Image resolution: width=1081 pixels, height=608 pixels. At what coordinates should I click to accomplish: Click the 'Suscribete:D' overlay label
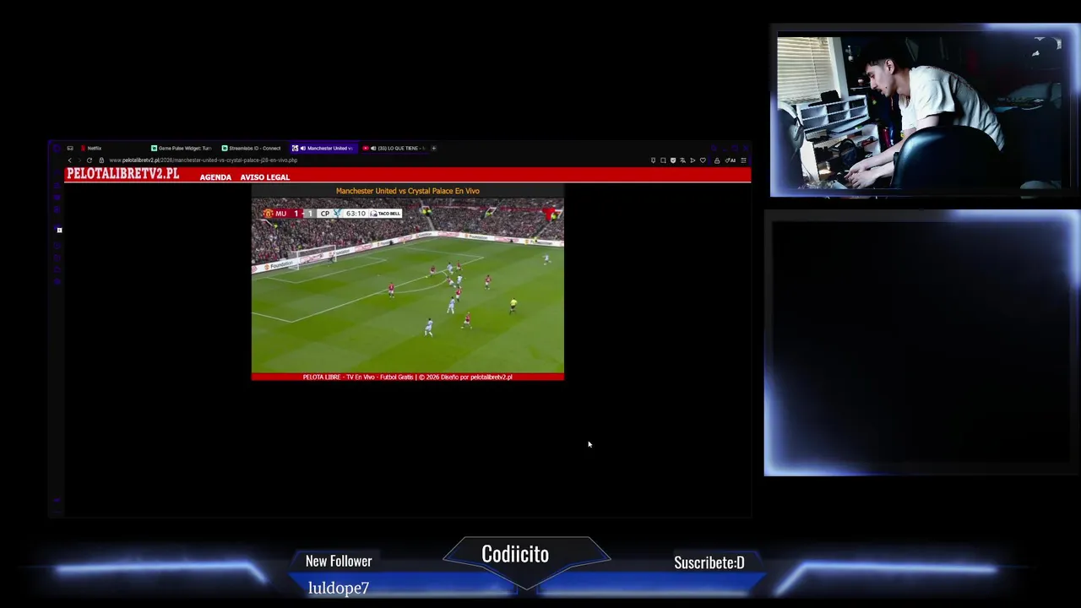pyautogui.click(x=709, y=562)
